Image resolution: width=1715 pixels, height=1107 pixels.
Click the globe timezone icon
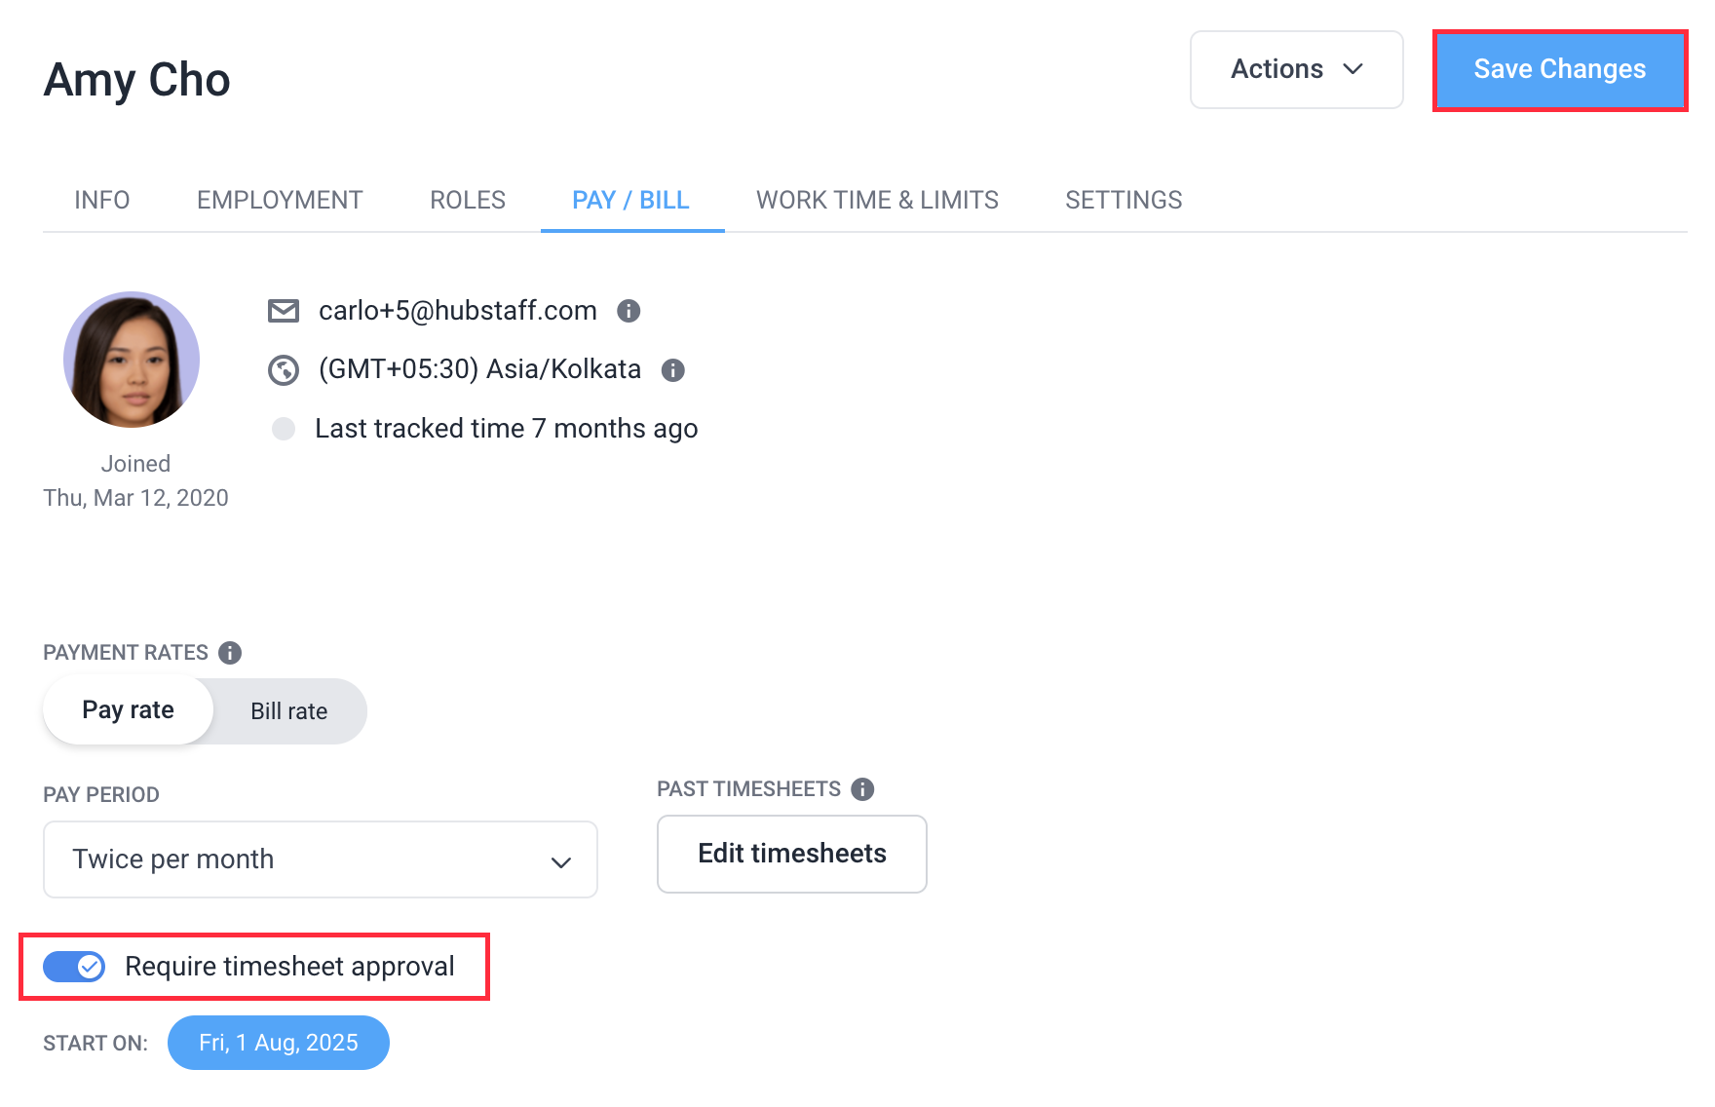tap(284, 370)
